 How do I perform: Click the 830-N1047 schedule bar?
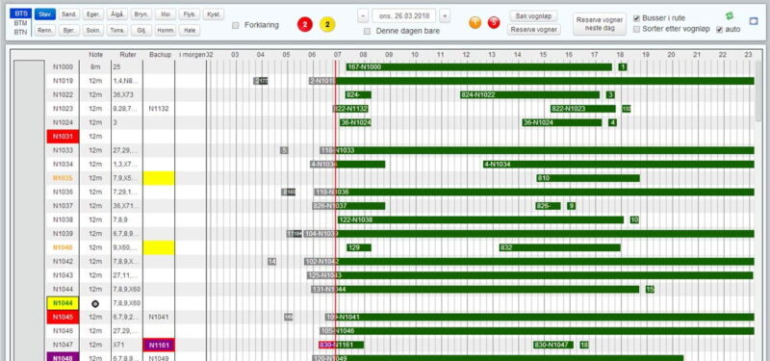(552, 345)
